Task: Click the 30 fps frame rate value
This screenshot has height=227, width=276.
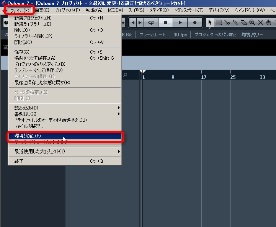Action: [x=180, y=35]
